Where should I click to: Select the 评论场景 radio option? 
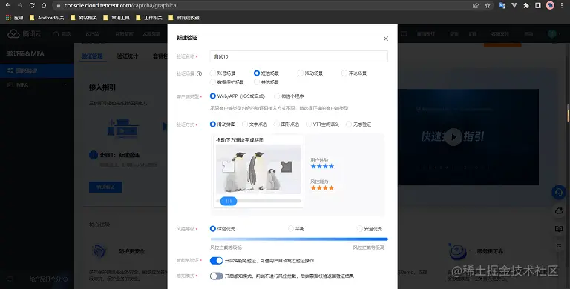pos(344,73)
